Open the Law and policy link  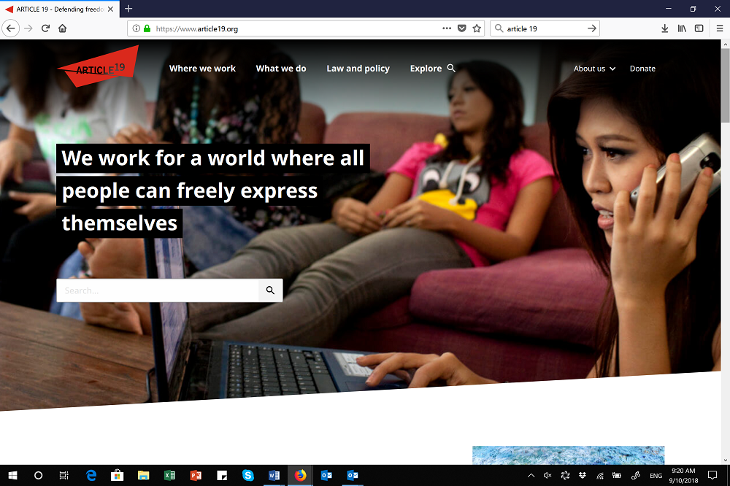click(358, 69)
